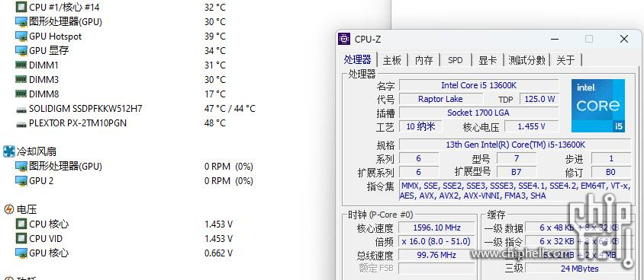
Task: Click the 图形处理器(GPU) temperature monitor icon
Action: click(21, 22)
